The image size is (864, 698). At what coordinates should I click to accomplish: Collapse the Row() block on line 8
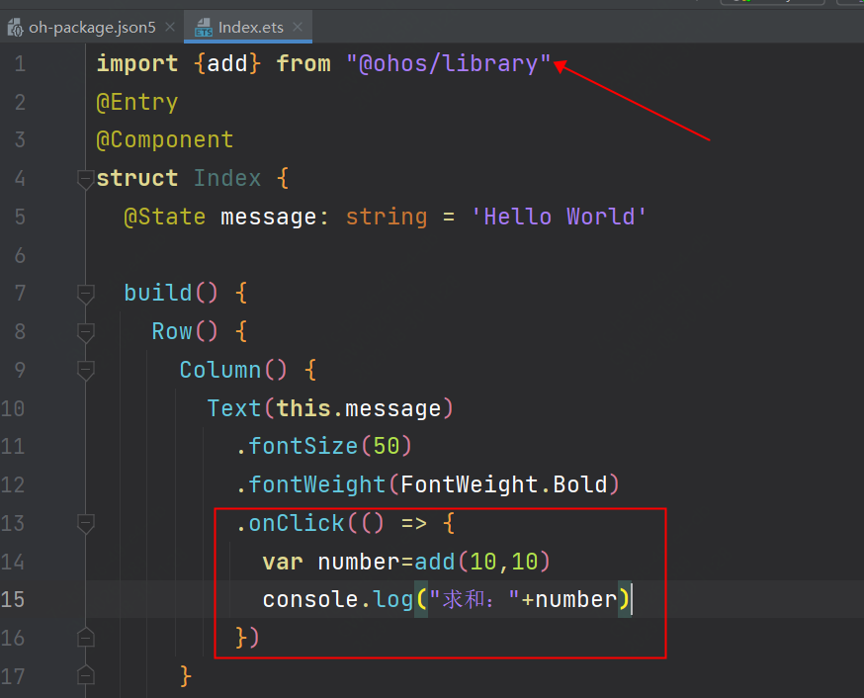[x=85, y=332]
